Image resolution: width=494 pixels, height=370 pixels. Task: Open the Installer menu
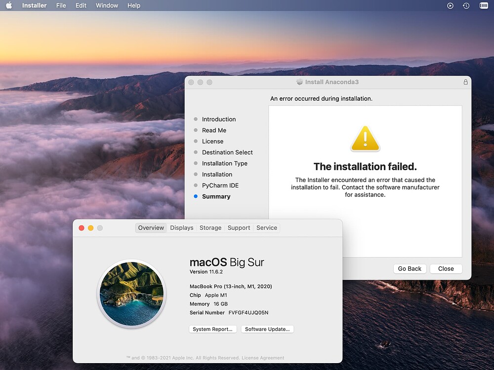coord(34,5)
